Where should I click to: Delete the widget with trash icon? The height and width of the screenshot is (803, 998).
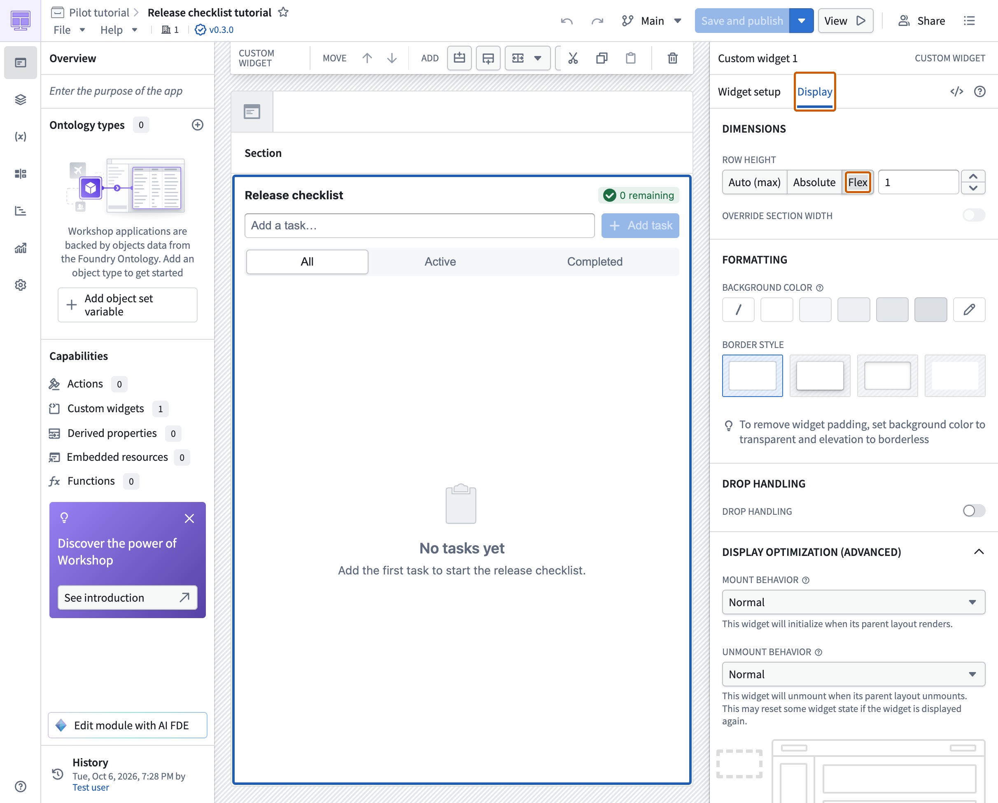(673, 58)
